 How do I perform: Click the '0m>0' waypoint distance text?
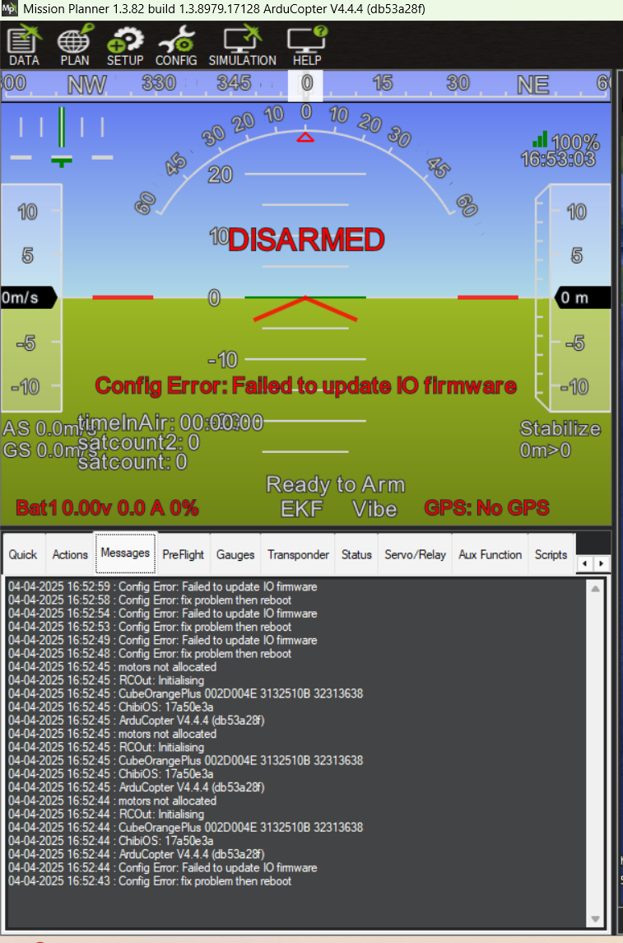[546, 450]
